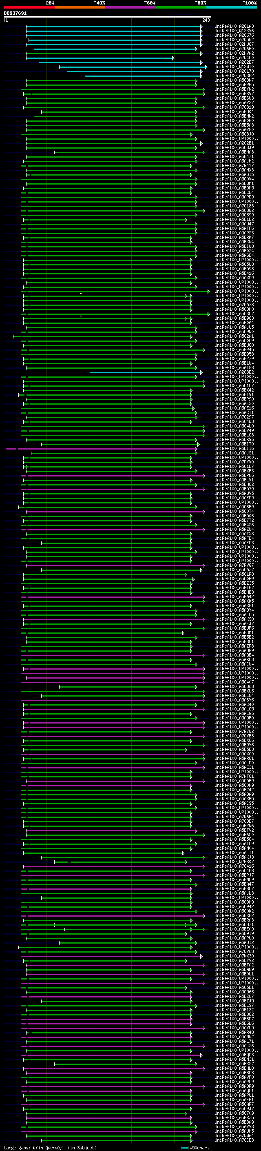Image resolution: width=261 pixels, height=1151 pixels.
Task: Open hit UniRef100_A2Q1A3
Action: [x=234, y=27]
